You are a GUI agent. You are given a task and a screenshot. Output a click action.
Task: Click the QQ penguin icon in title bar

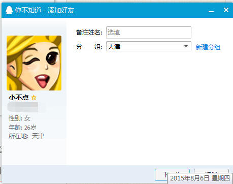(x=9, y=10)
